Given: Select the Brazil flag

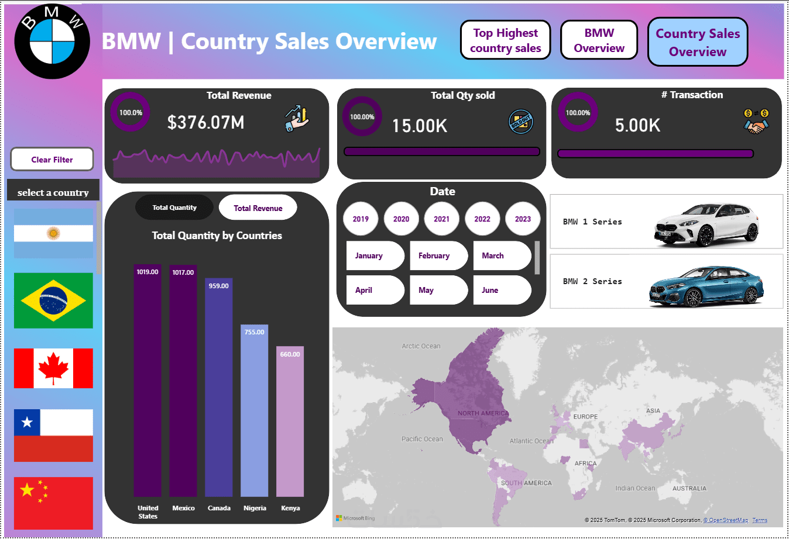Looking at the screenshot, I should [x=53, y=300].
